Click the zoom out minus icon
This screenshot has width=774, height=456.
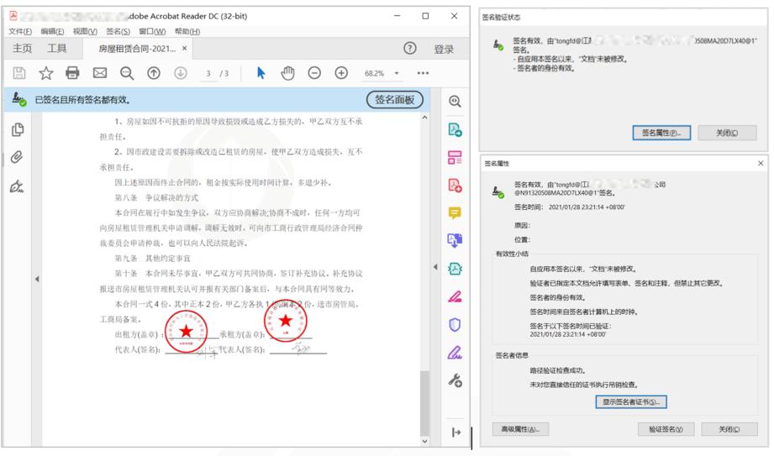tap(314, 73)
